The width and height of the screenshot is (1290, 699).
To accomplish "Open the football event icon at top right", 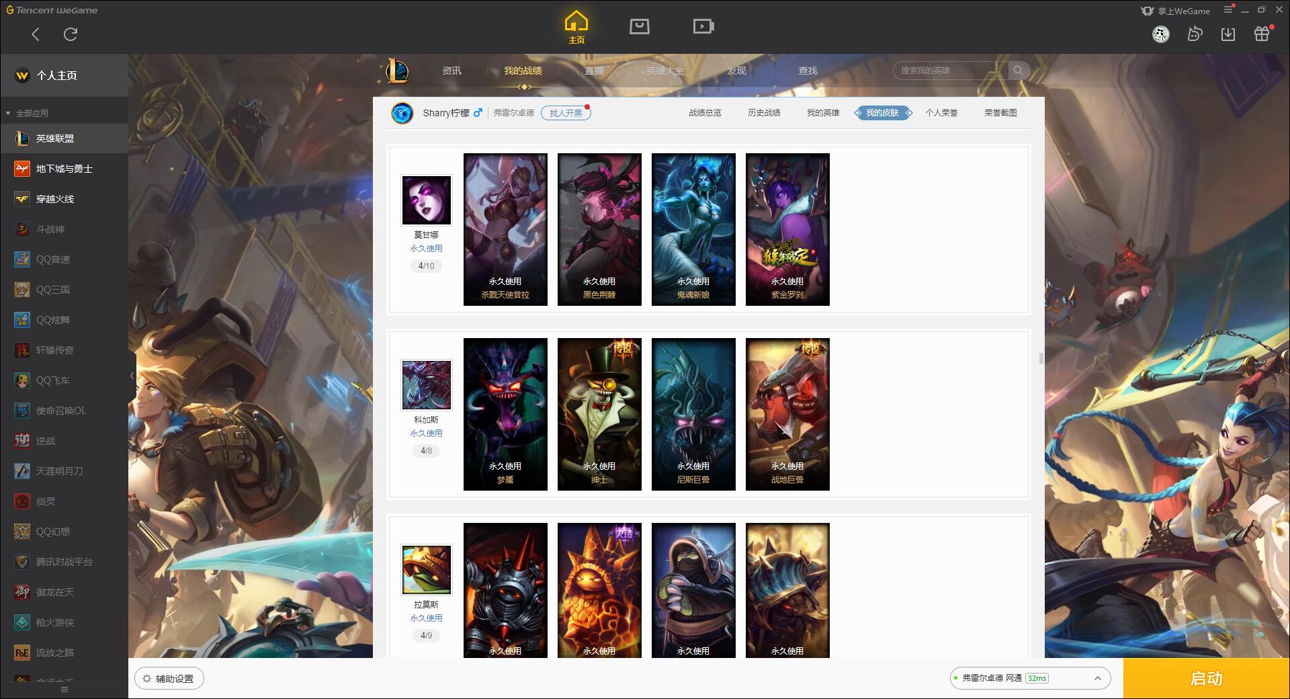I will (x=1160, y=34).
